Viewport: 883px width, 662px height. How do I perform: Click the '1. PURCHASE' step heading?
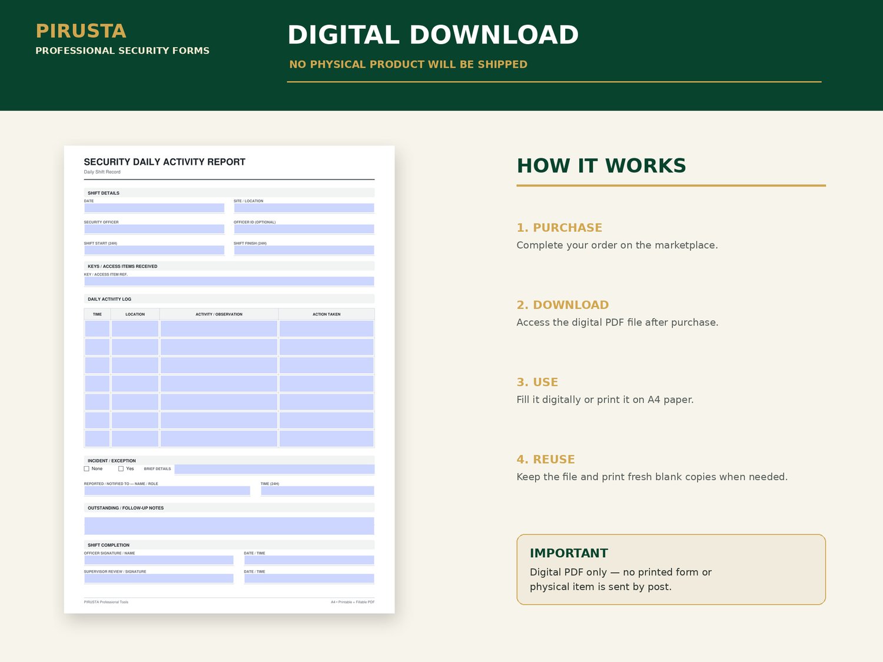(x=559, y=228)
